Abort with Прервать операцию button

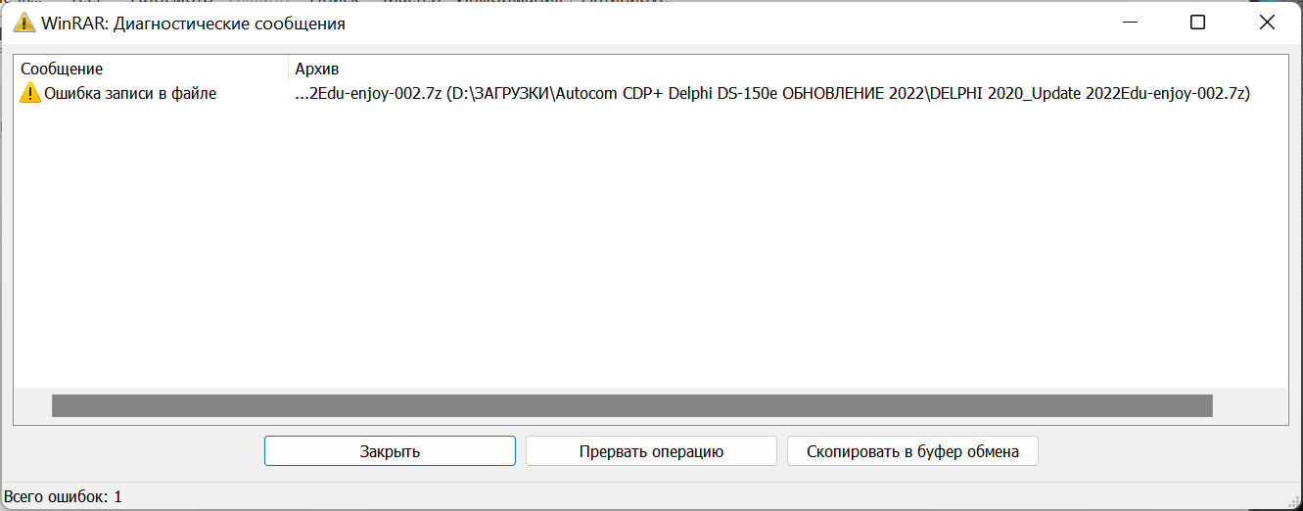(x=651, y=451)
